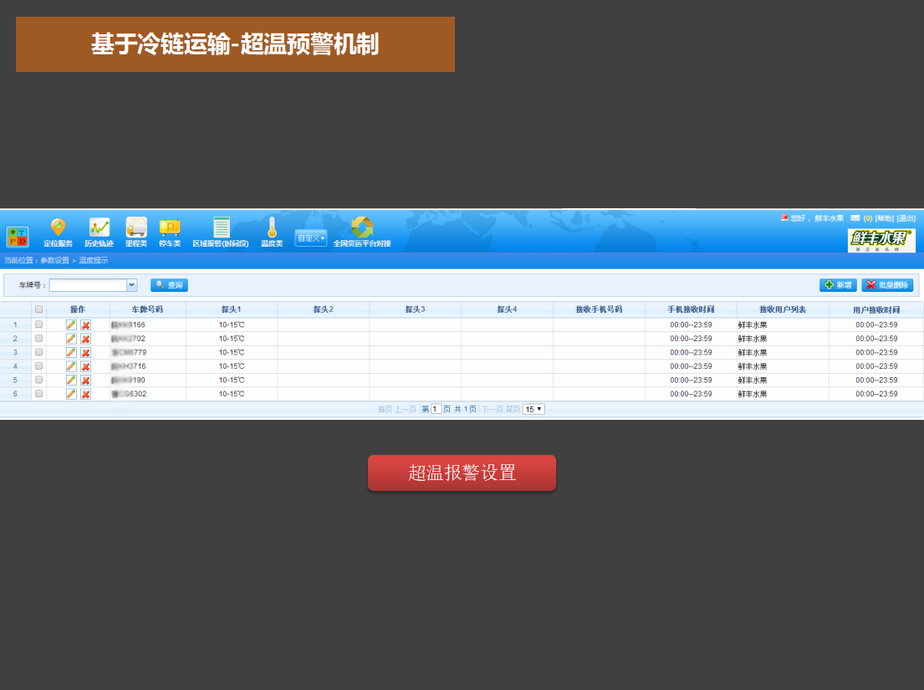
Task: Click the 查询 search button
Action: [169, 285]
